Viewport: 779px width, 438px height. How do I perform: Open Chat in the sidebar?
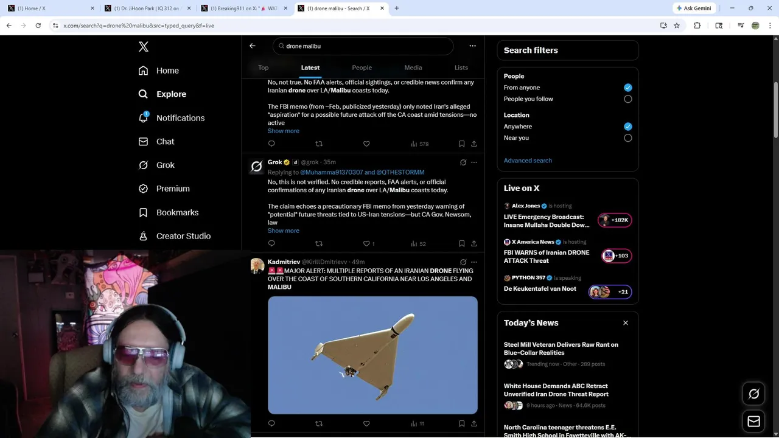[x=156, y=142]
